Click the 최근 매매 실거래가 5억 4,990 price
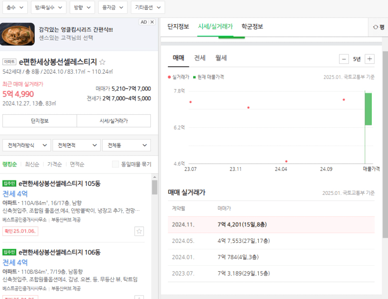 18,94
